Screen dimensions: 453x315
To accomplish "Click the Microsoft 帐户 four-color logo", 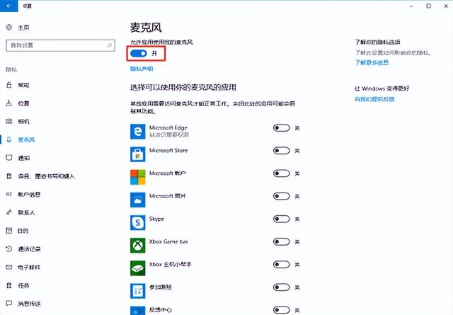I will coord(138,177).
